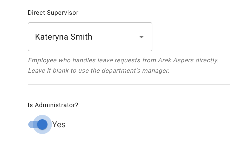Click the Yes toggle label
Viewport: 230px width, 163px height.
point(59,124)
